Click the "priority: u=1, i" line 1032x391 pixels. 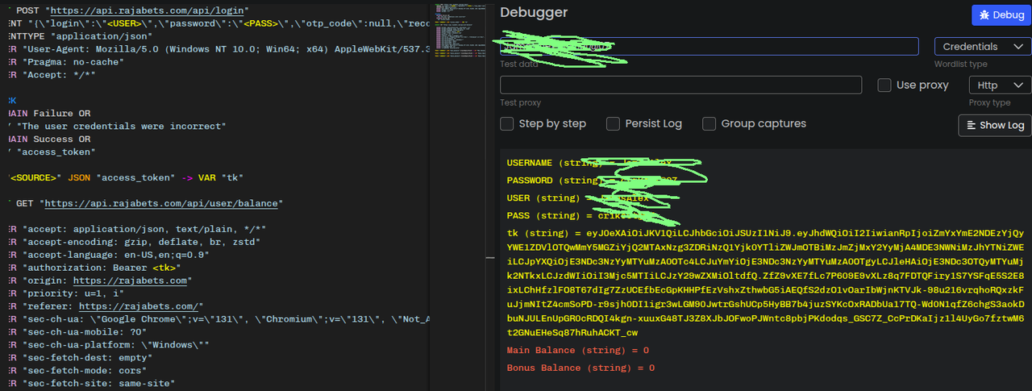click(x=64, y=293)
